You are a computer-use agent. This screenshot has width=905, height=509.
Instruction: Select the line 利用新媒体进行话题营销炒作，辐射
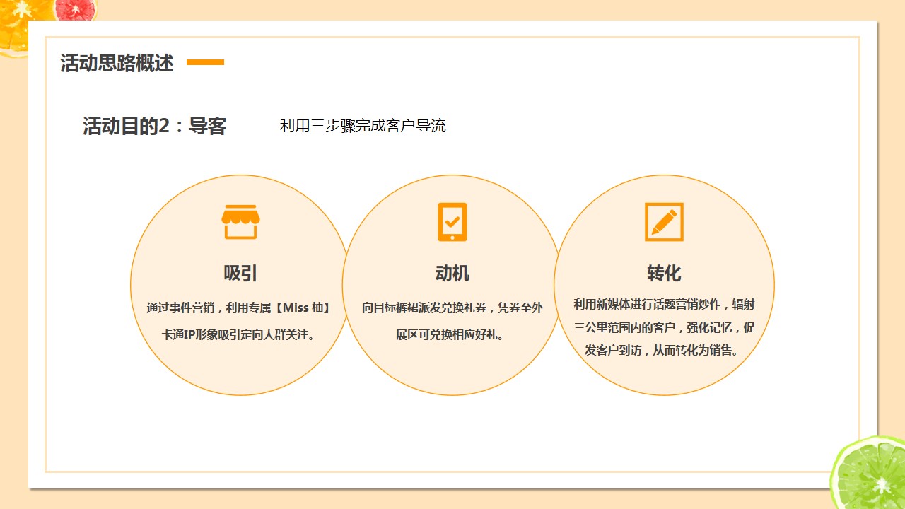(x=664, y=304)
